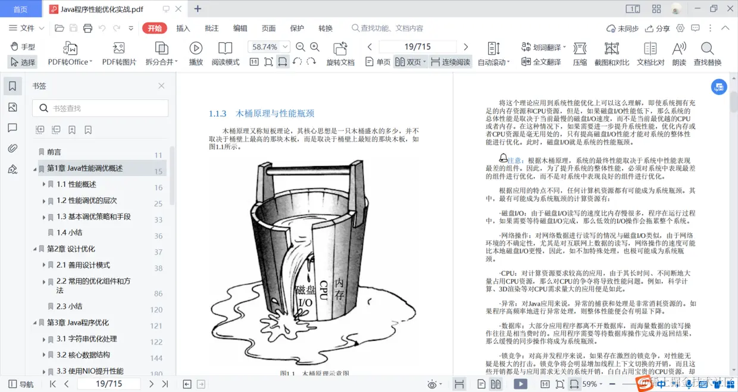Click collapse all bookmarks icon

point(56,130)
